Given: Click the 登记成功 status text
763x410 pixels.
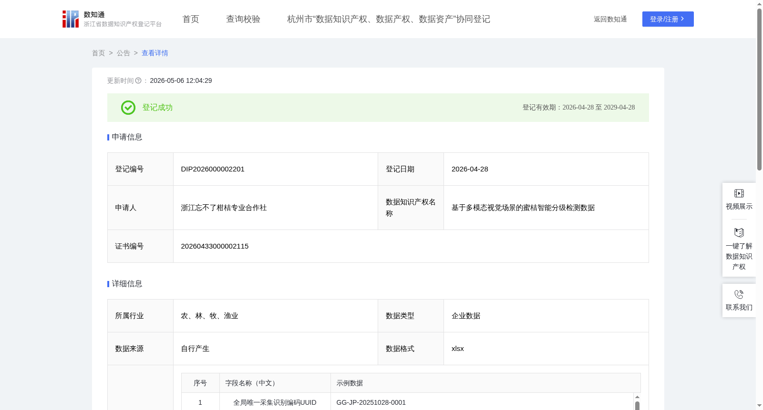Looking at the screenshot, I should tap(157, 108).
